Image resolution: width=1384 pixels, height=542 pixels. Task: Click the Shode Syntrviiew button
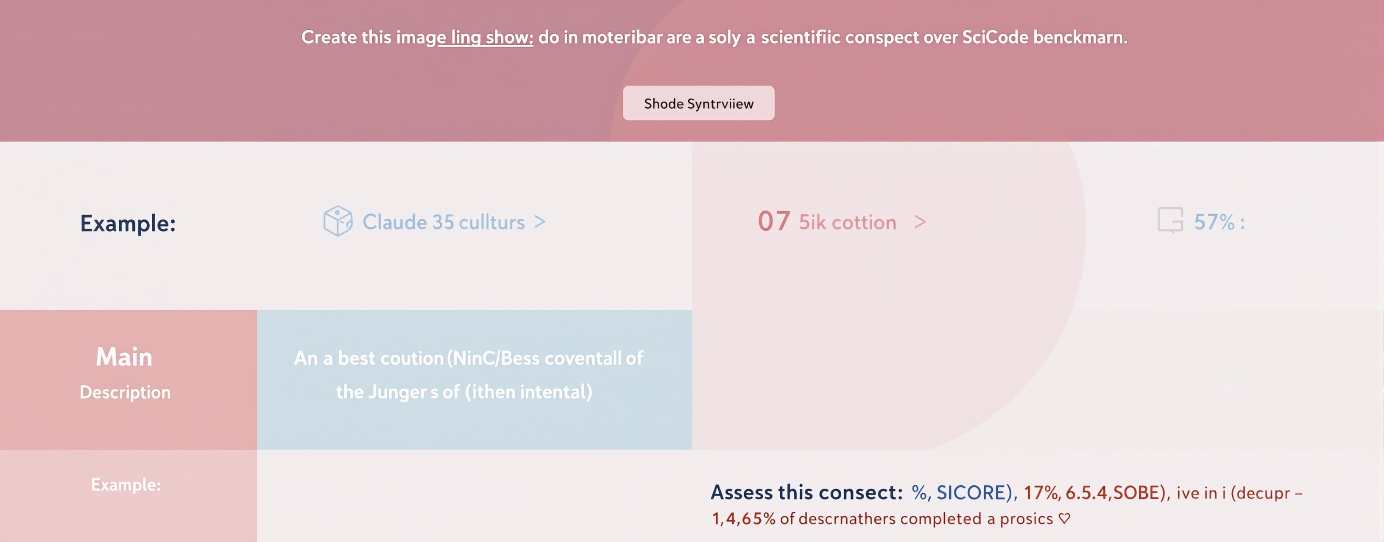pyautogui.click(x=698, y=103)
